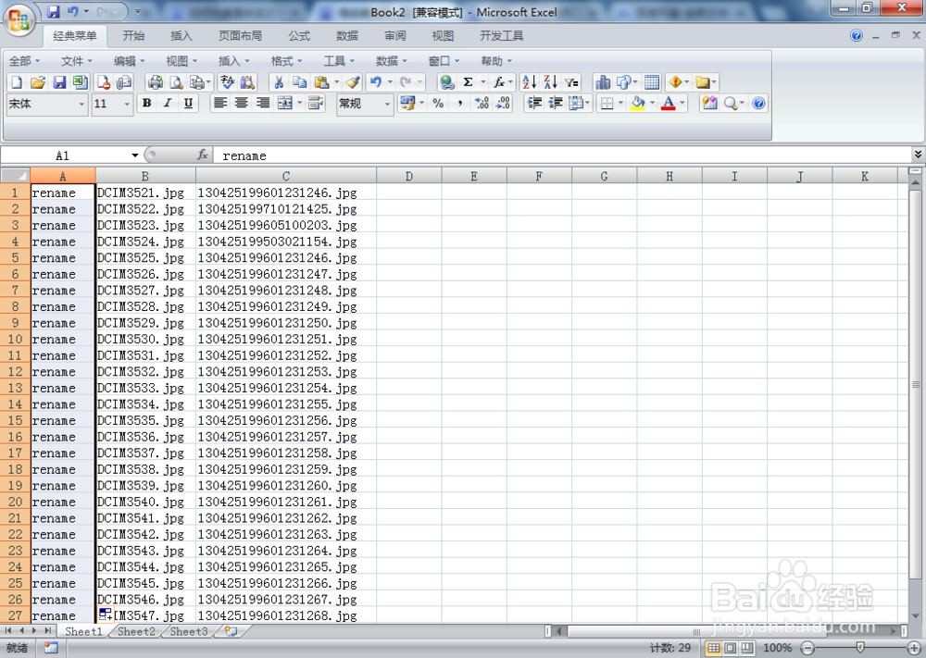Sort descending Z to A

550,82
